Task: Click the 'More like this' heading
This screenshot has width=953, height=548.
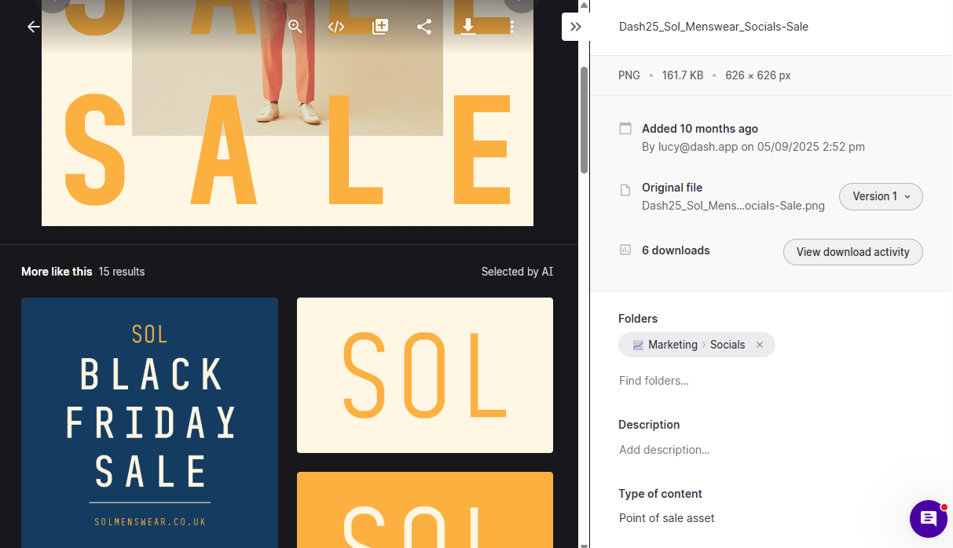Action: [x=57, y=272]
